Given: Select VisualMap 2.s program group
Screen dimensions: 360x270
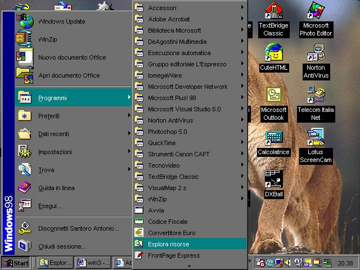Looking at the screenshot, I should pyautogui.click(x=190, y=188).
